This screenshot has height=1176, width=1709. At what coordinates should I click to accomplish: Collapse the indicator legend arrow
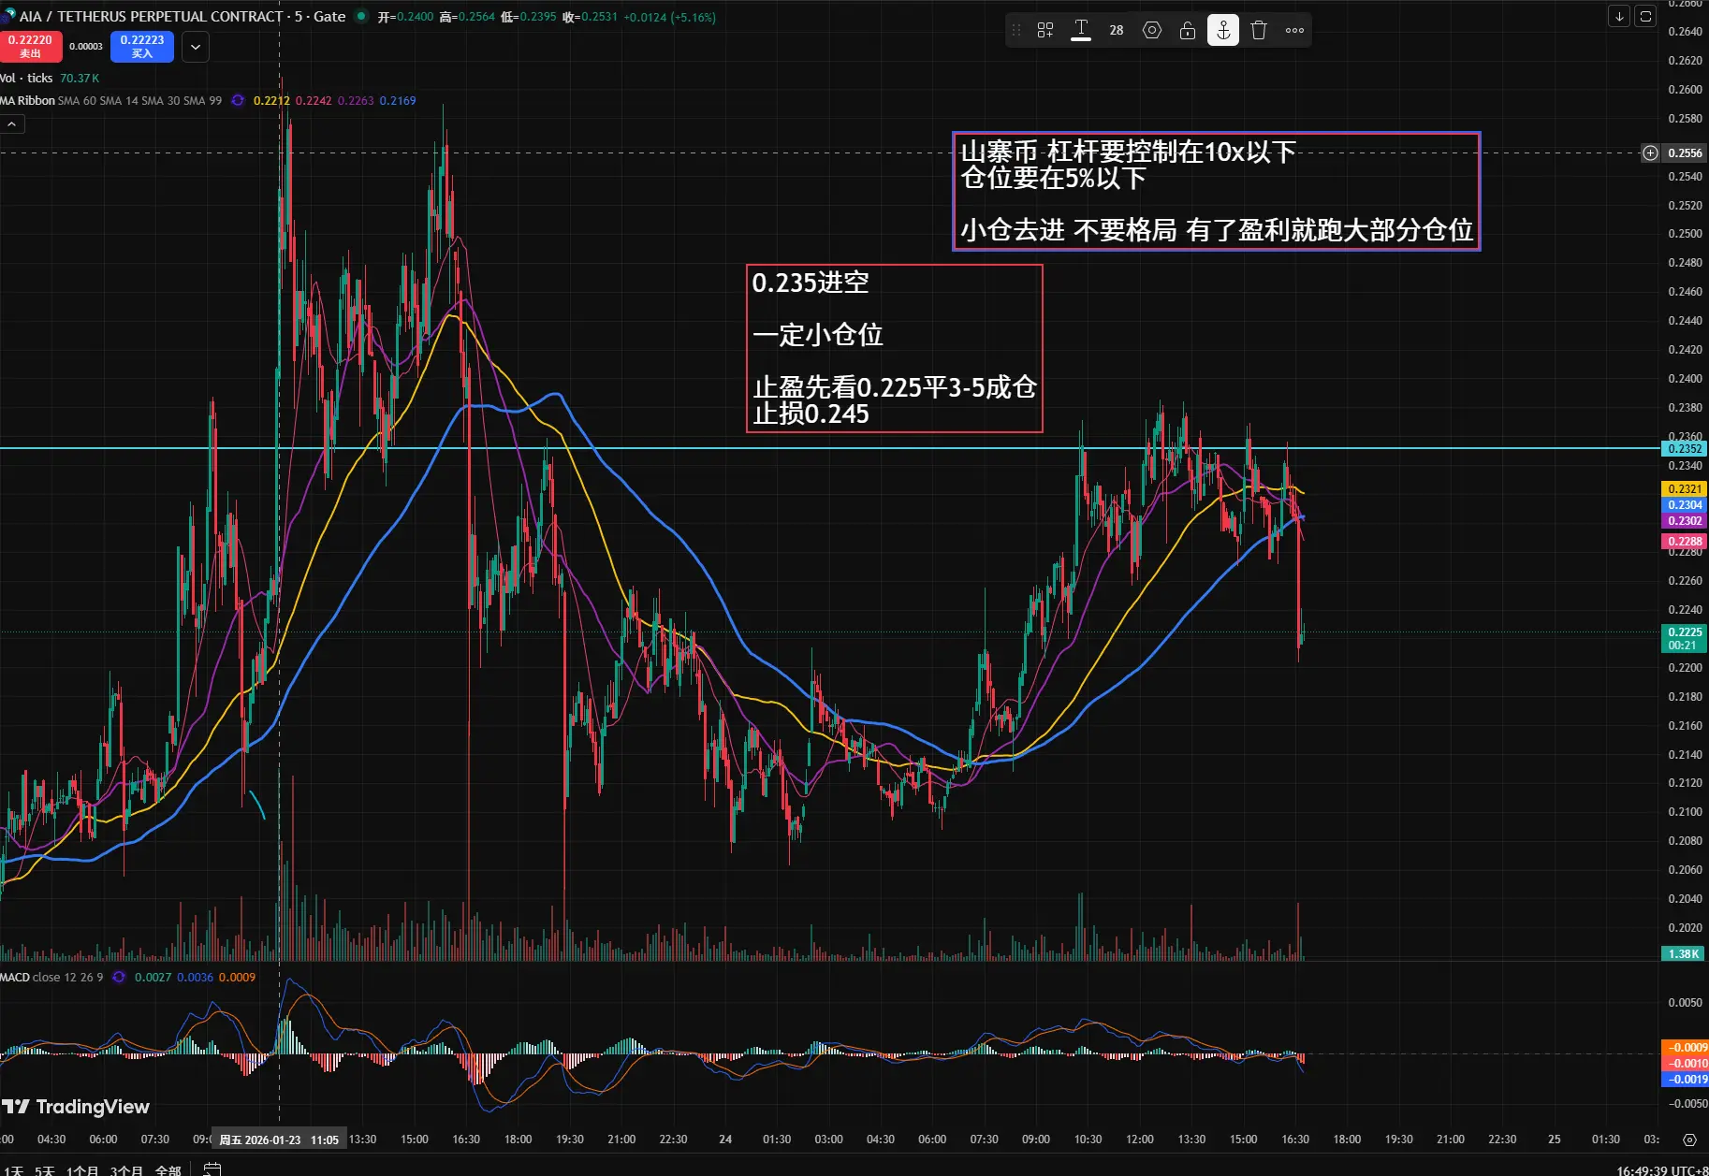(11, 124)
